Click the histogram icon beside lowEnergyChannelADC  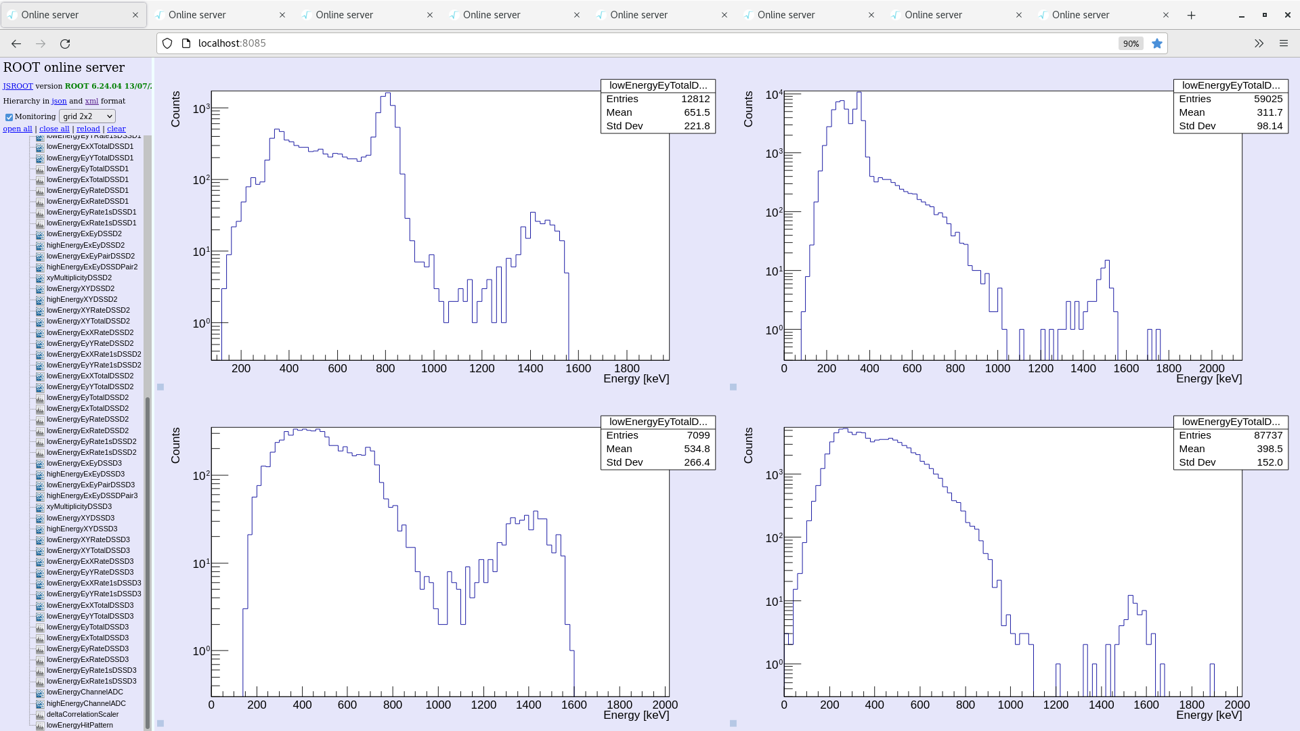pyautogui.click(x=39, y=692)
